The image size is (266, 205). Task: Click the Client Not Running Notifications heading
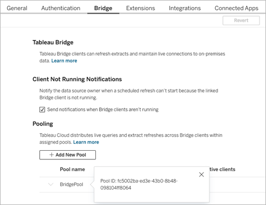pyautogui.click(x=77, y=79)
